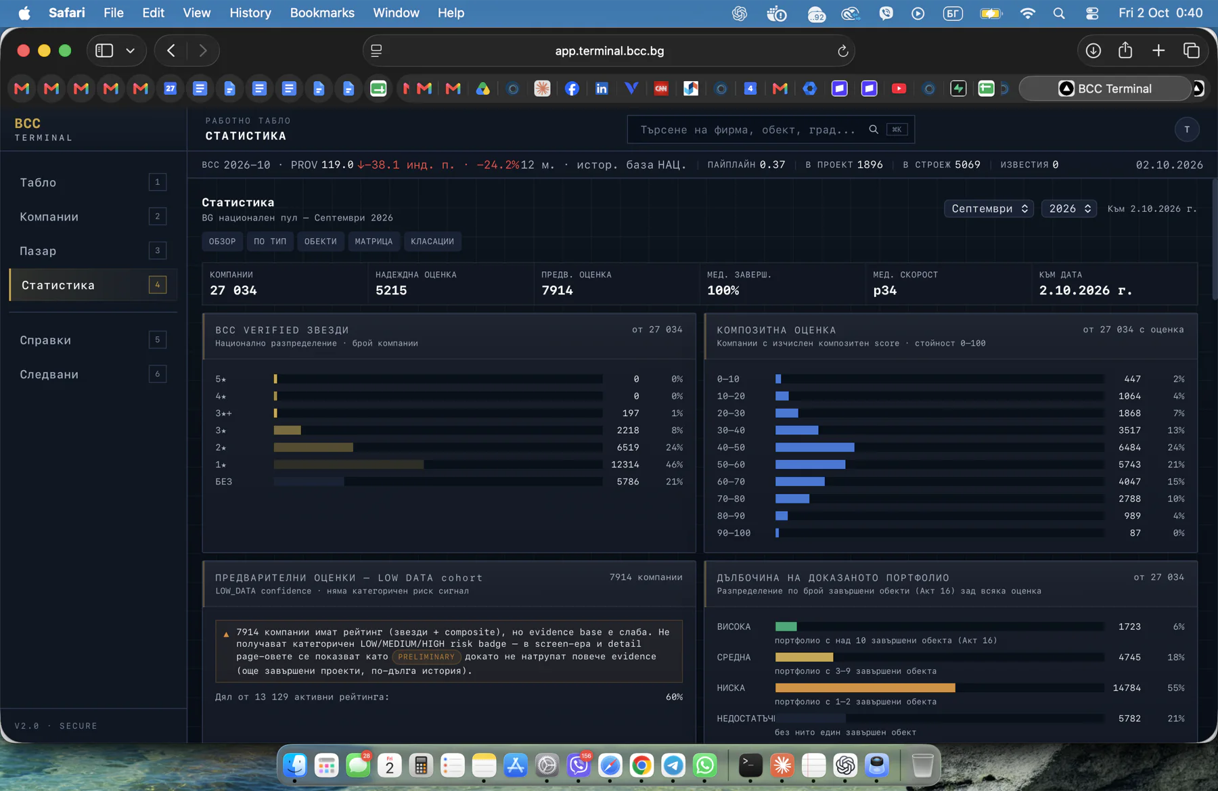Image resolution: width=1218 pixels, height=791 pixels.
Task: Expand the sidebar chevron menu in Safari
Action: [x=131, y=51]
